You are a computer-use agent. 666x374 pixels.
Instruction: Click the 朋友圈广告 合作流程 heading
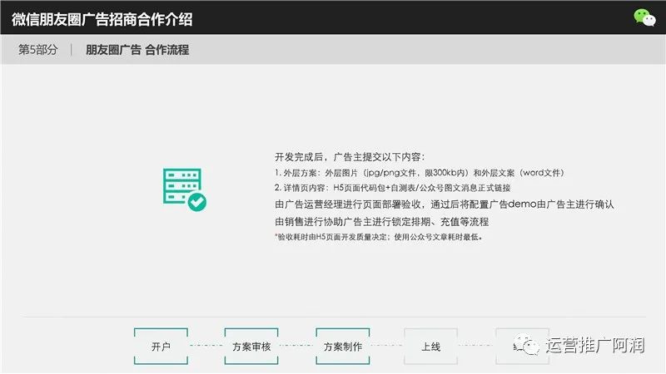[x=137, y=50]
